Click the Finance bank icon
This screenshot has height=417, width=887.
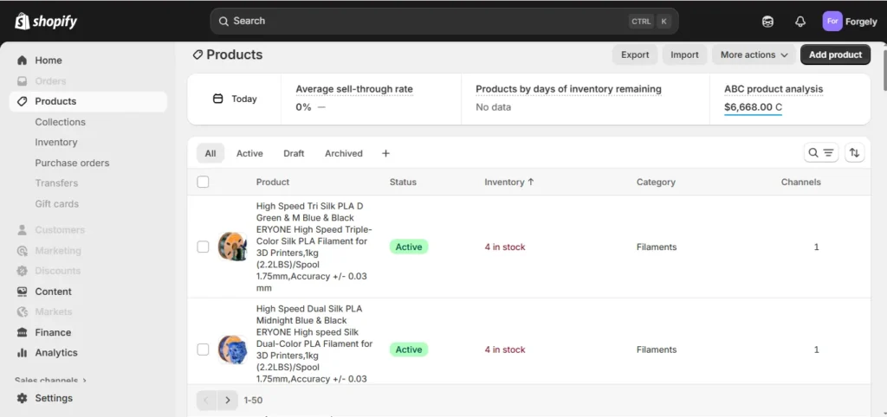[22, 332]
